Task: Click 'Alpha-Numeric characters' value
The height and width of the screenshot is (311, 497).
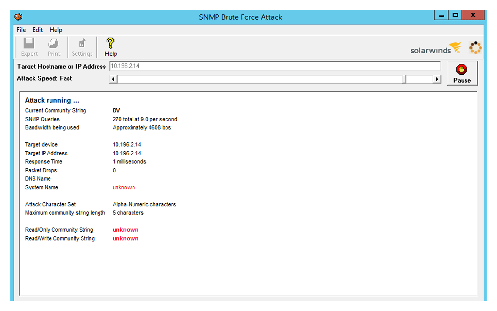Action: click(144, 205)
